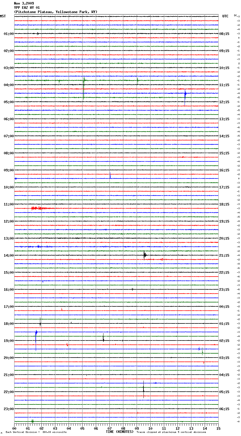Select the "02:00" MST hour label
Viewport: 241px width, 436px height.
9,51
